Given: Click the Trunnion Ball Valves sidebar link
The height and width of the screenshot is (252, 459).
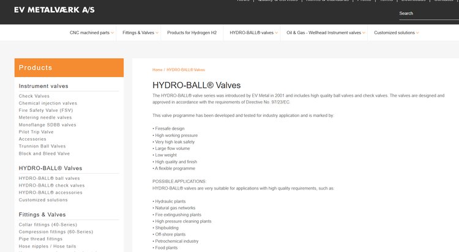Looking at the screenshot, I should 42,146.
